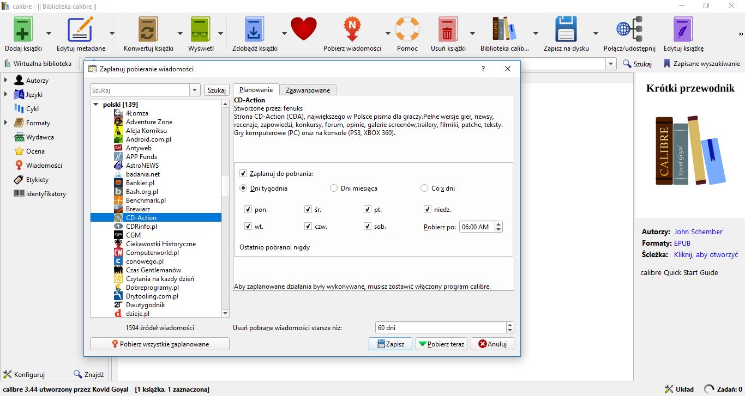Click the EPUB format link
Image resolution: width=745 pixels, height=396 pixels.
[682, 243]
